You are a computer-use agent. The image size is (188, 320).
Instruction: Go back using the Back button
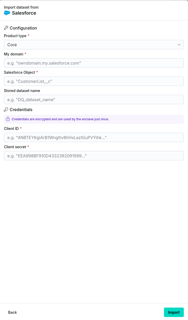(x=13, y=312)
